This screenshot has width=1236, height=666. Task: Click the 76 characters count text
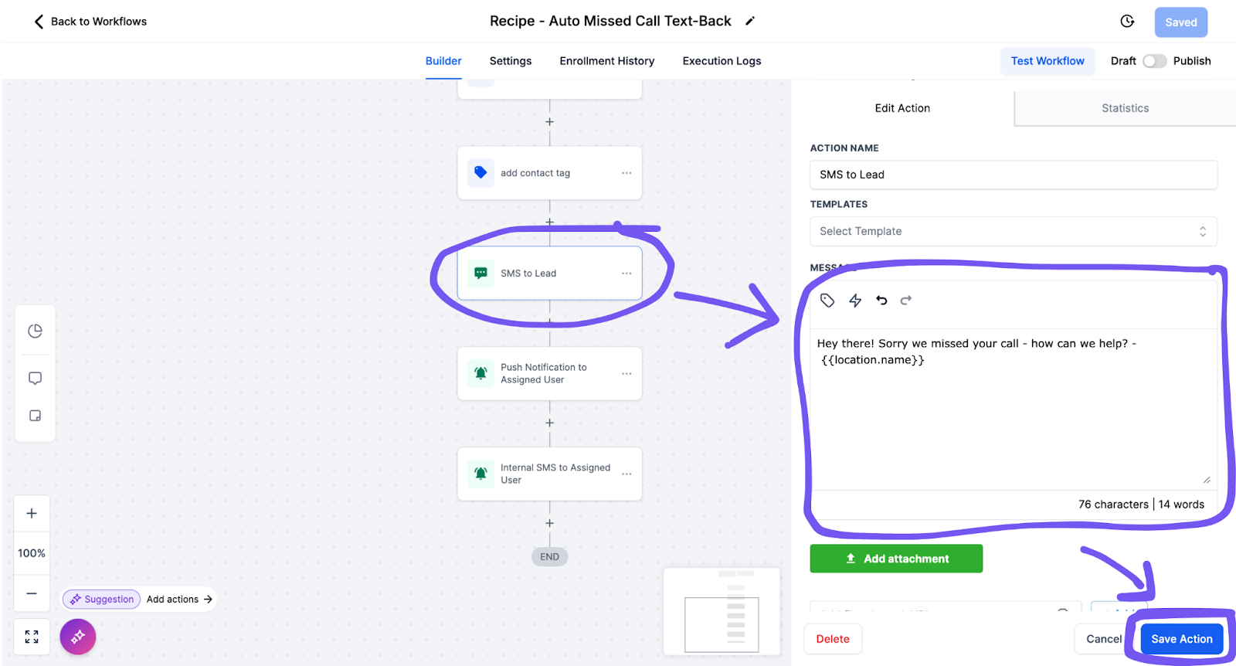click(1113, 505)
